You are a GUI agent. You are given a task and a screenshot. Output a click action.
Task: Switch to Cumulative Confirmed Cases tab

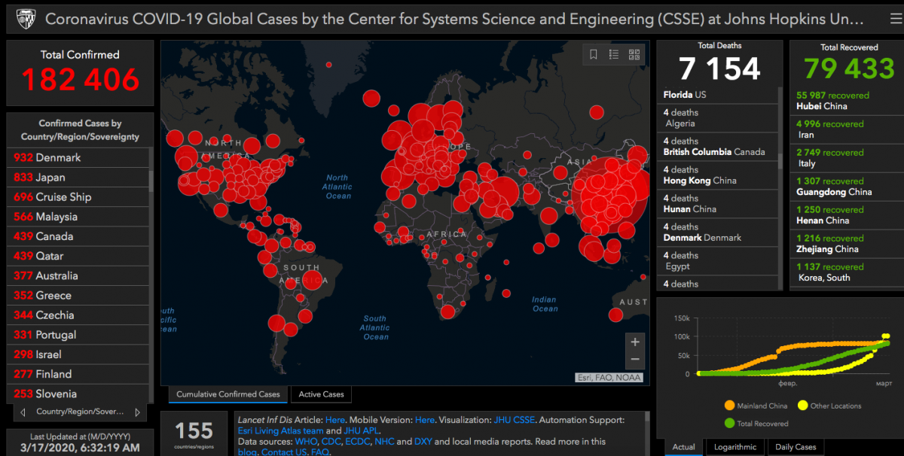pos(228,394)
